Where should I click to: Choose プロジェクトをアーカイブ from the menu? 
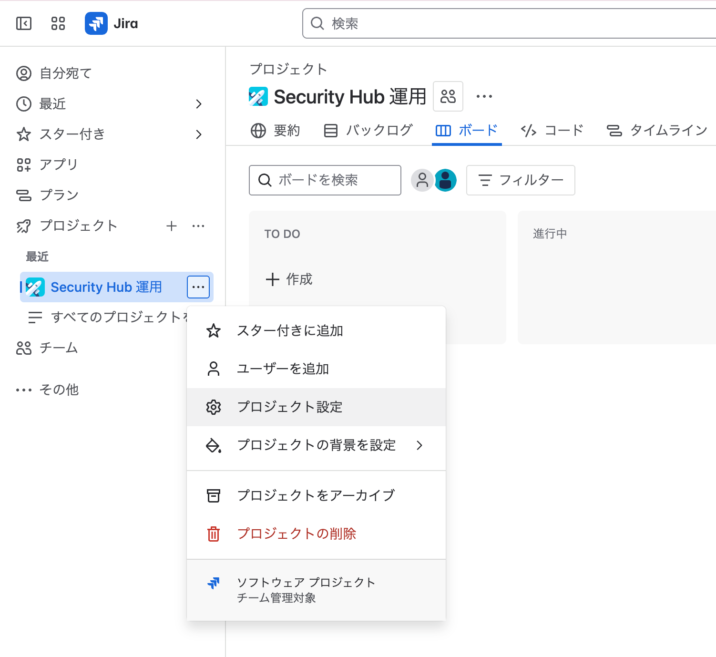click(x=317, y=496)
